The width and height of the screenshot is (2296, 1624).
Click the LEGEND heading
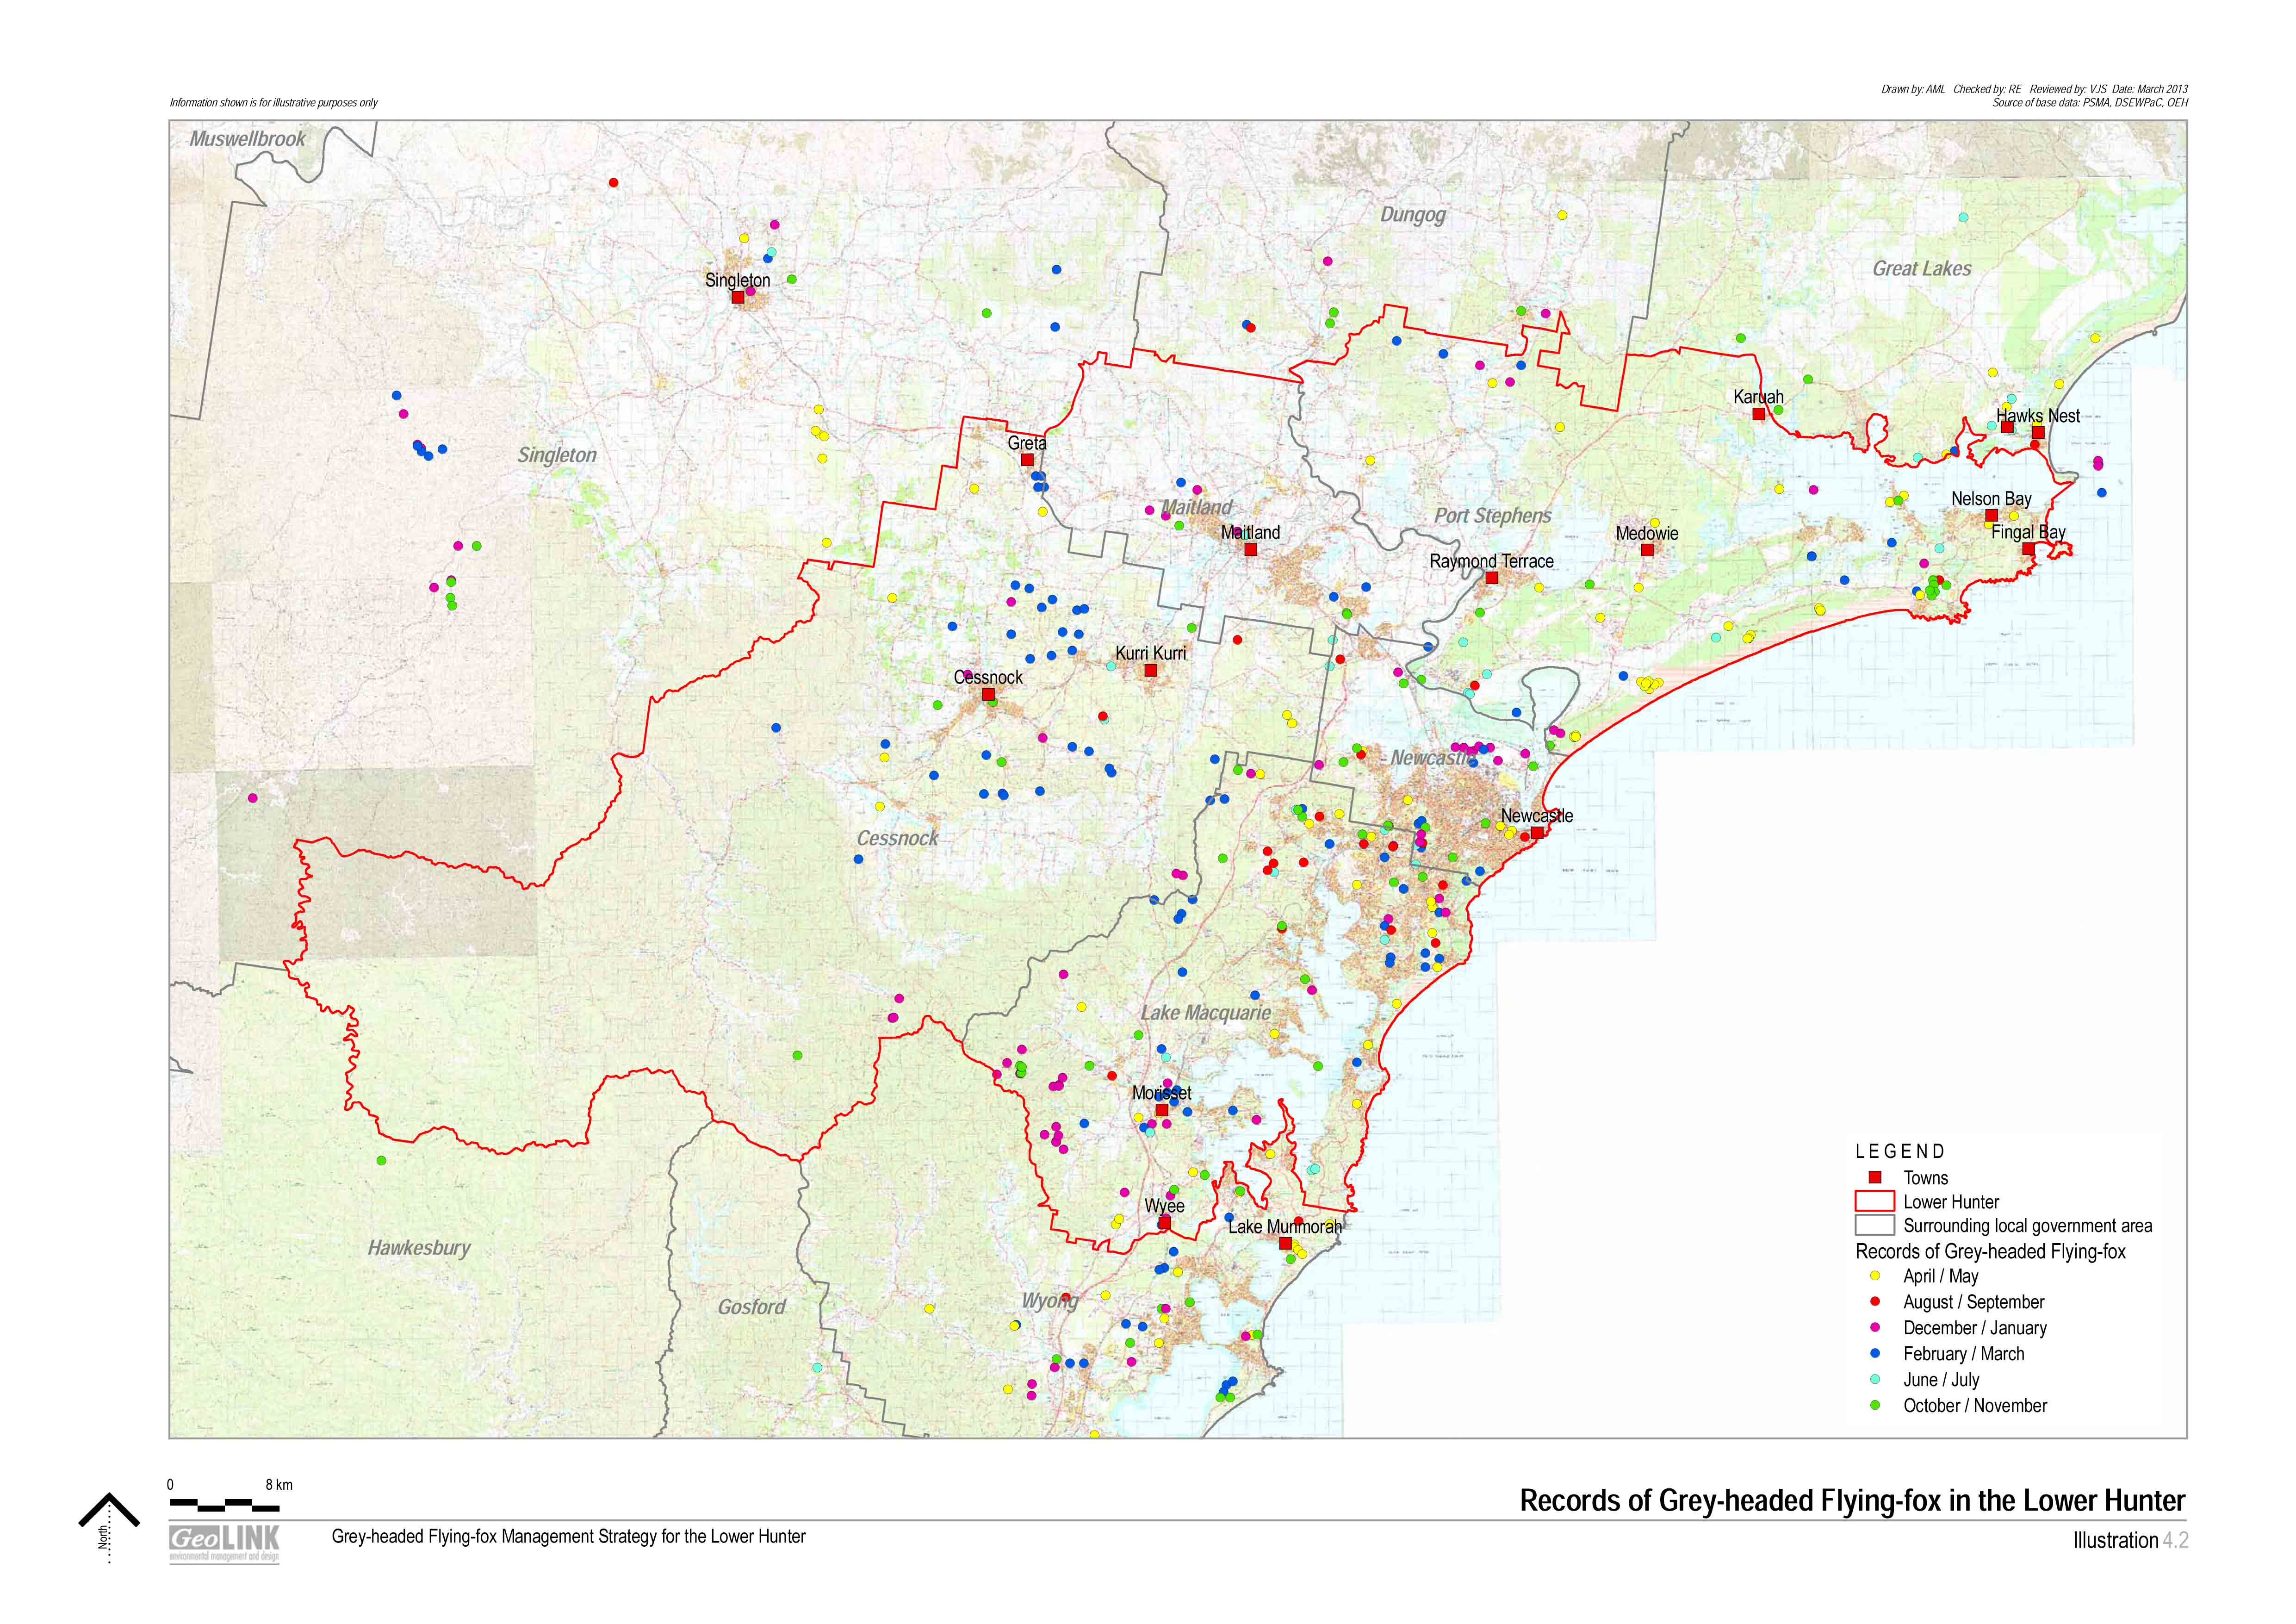(x=1900, y=1152)
